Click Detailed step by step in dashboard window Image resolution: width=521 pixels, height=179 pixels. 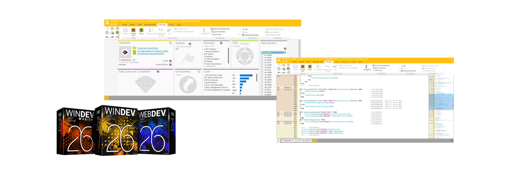coord(161,32)
